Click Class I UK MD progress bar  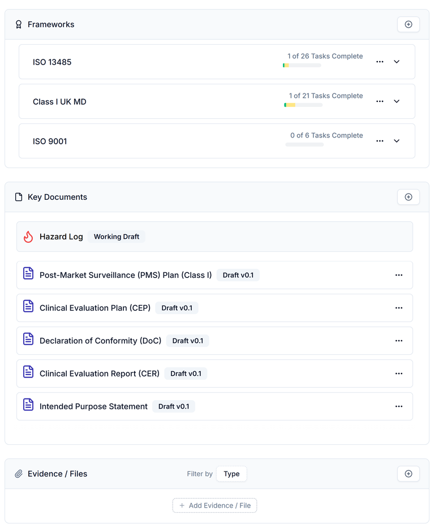point(303,105)
